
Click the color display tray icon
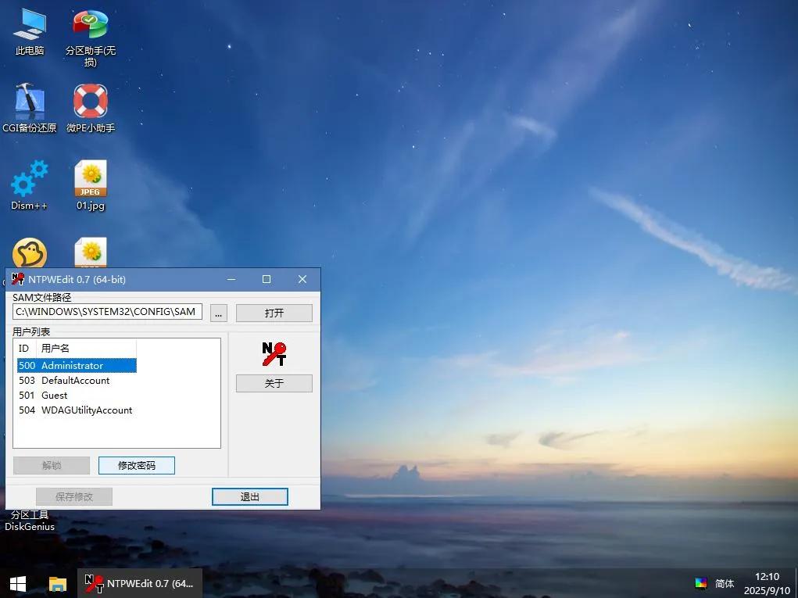point(701,583)
